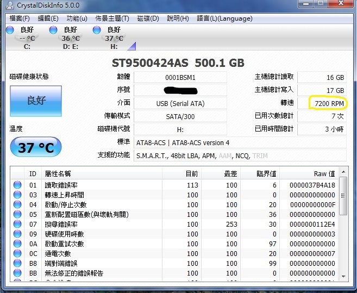Viewport: 357px width, 293px height.
Task: Select the 重新配置磁區數(與壞軌有關) row
Action: click(x=174, y=214)
